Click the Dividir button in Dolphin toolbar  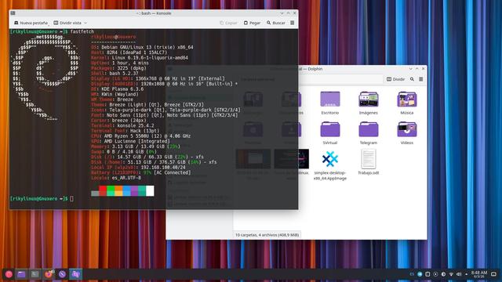point(395,79)
